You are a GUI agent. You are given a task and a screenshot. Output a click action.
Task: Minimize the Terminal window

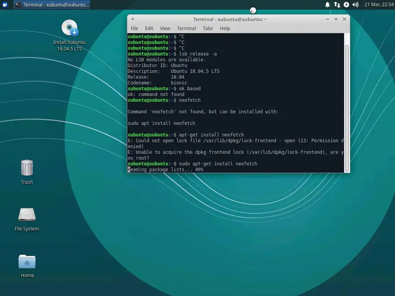pyautogui.click(x=327, y=19)
